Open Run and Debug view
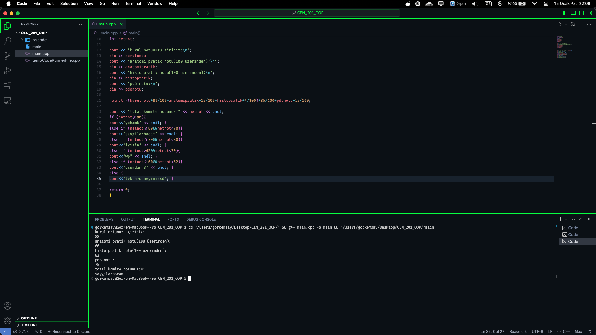The height and width of the screenshot is (335, 596). 7,71
